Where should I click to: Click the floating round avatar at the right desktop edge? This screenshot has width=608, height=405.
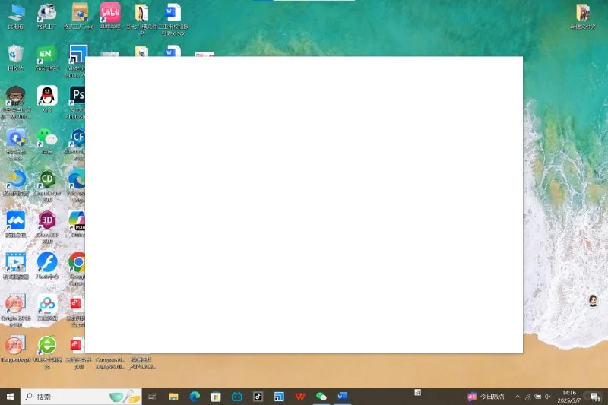coord(592,300)
